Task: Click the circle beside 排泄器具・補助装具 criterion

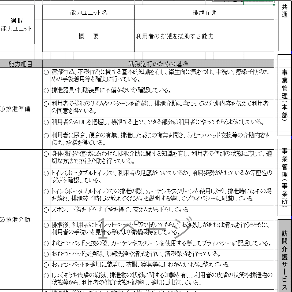Action: click(46, 90)
